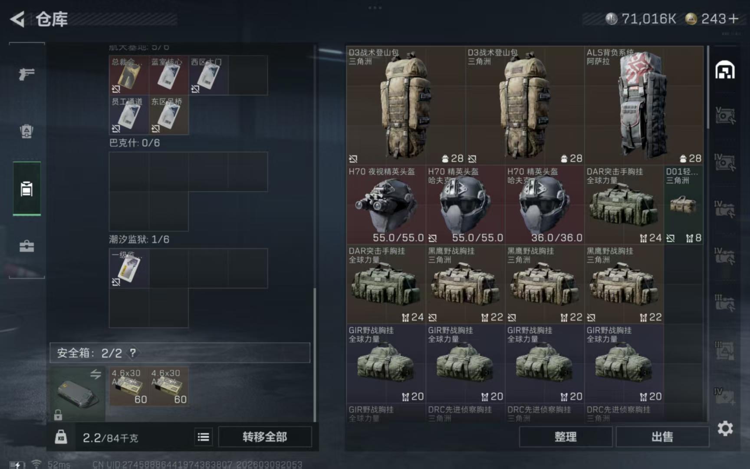Open the list view icon beside 转移全部
The image size is (750, 469).
click(x=204, y=437)
